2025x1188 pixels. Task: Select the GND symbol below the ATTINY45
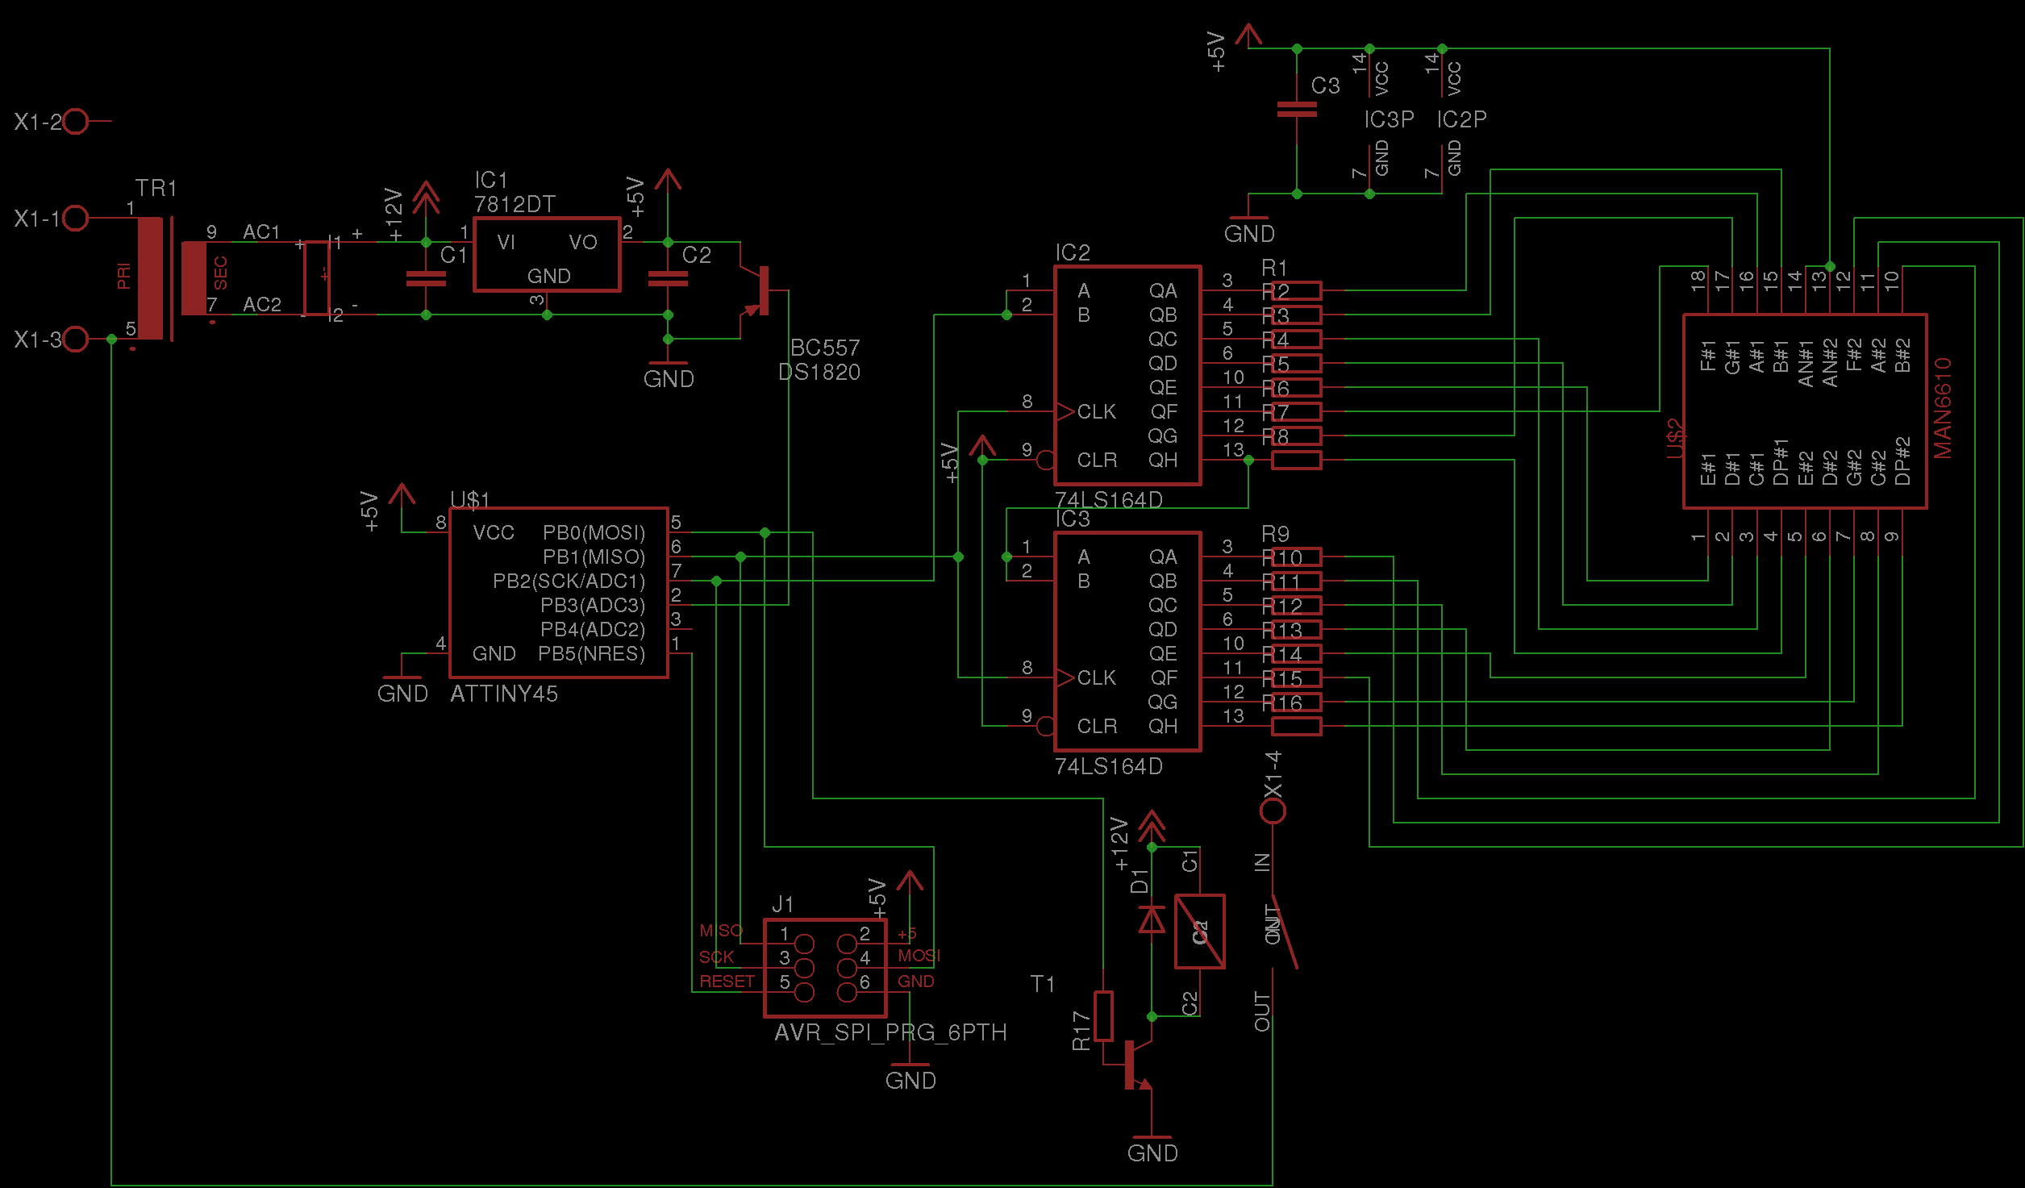pos(402,676)
